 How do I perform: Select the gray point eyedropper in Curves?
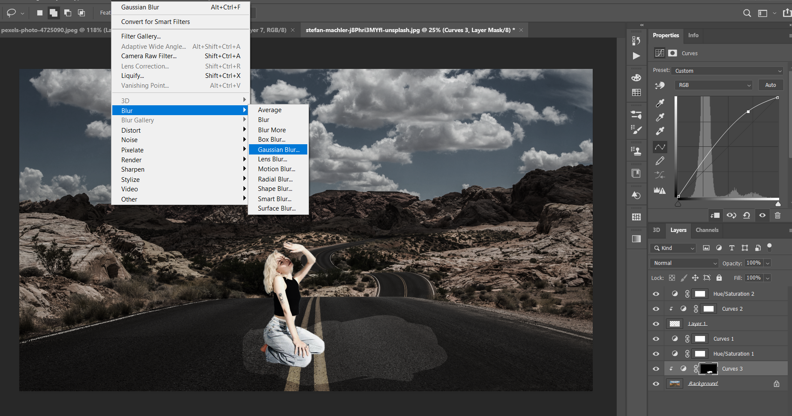pyautogui.click(x=660, y=117)
